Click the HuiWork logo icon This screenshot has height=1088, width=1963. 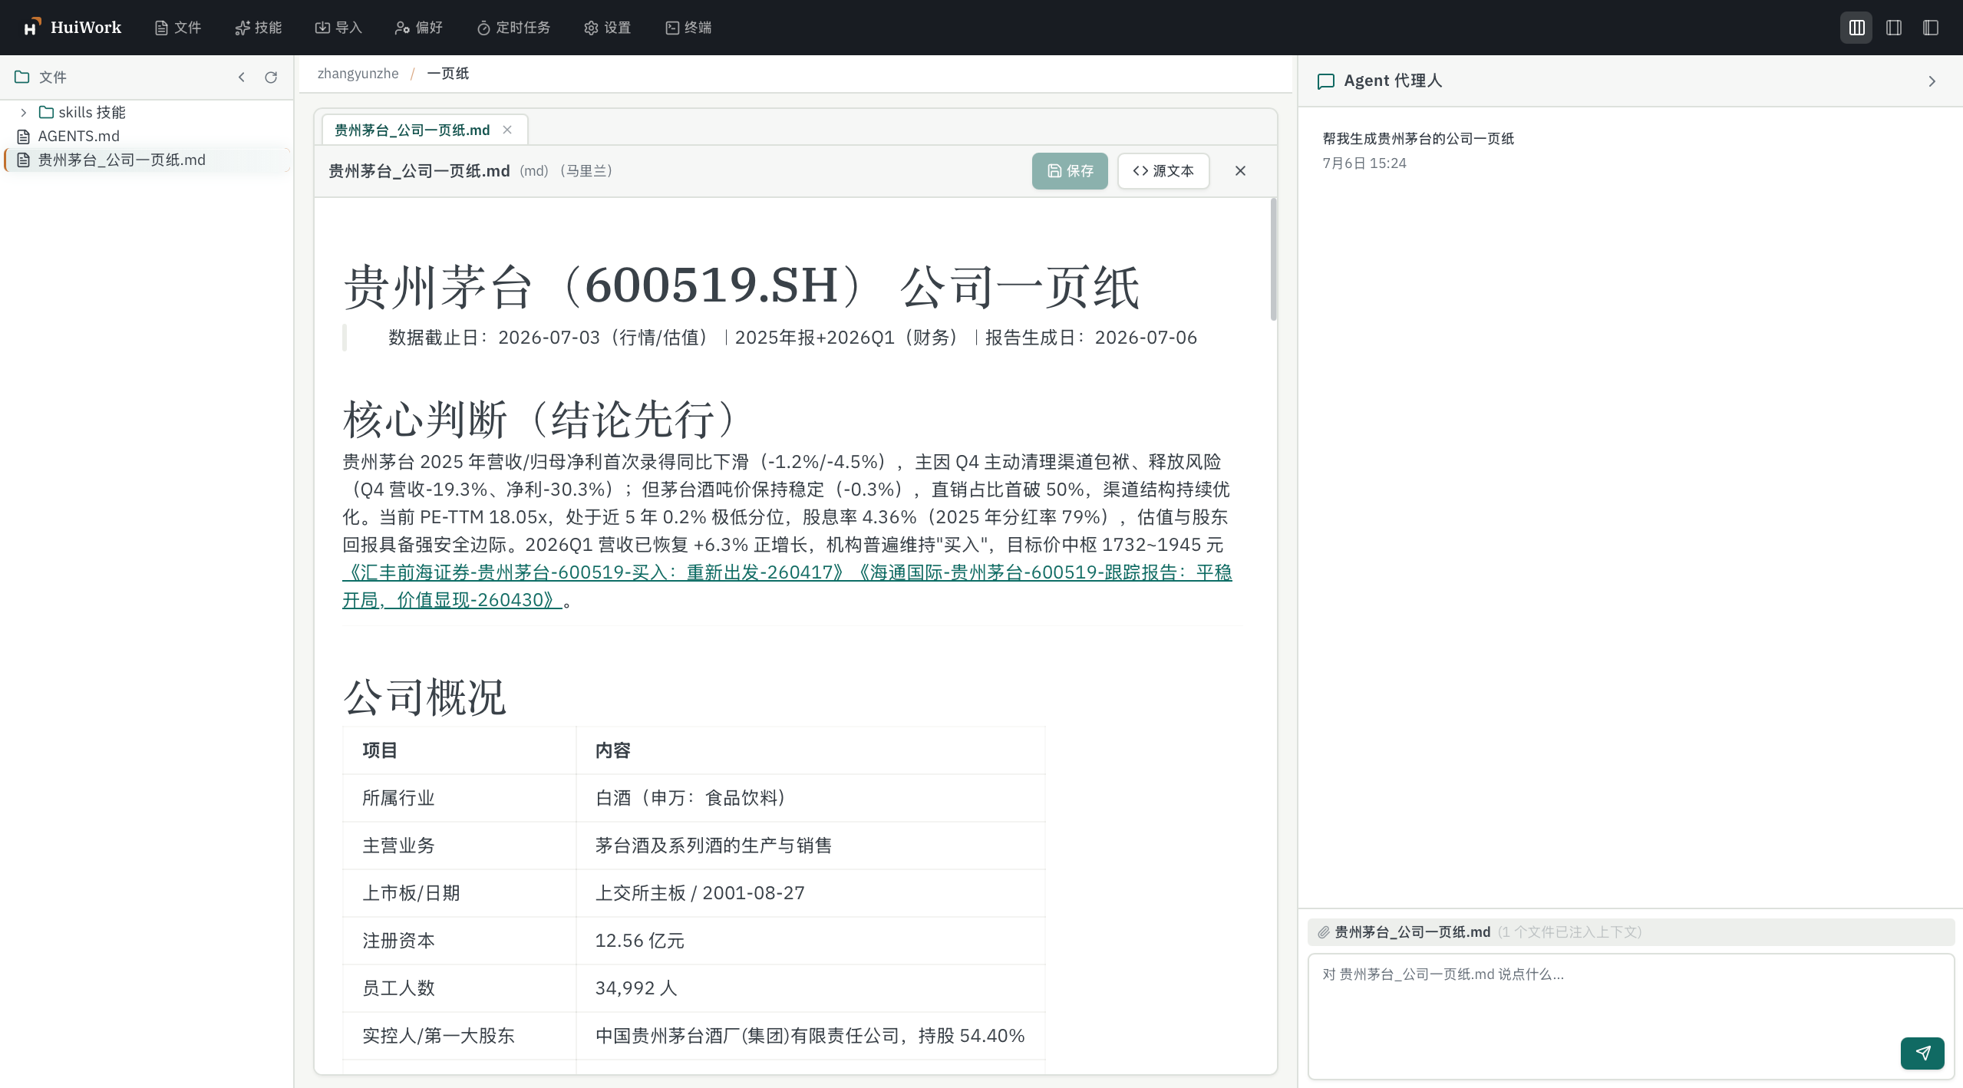click(31, 27)
